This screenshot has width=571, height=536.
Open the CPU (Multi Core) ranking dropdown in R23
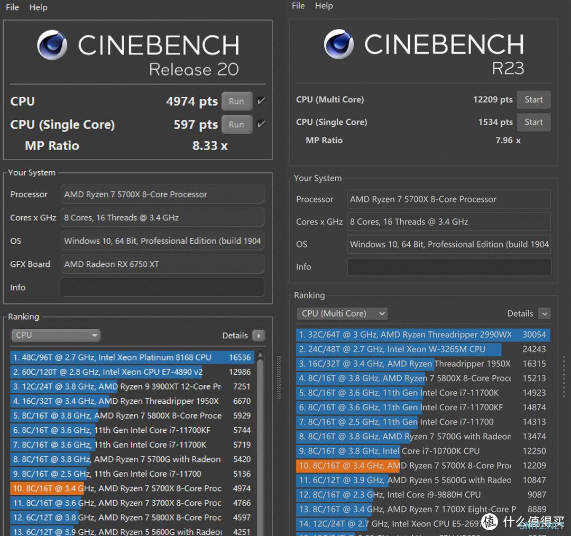pos(342,313)
